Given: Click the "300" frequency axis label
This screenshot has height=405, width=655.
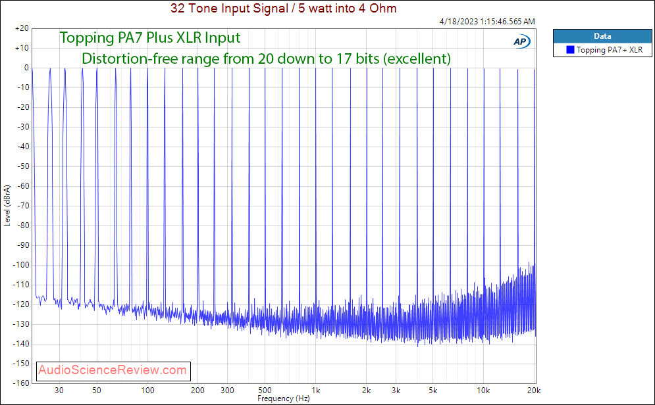Looking at the screenshot, I should tap(227, 391).
